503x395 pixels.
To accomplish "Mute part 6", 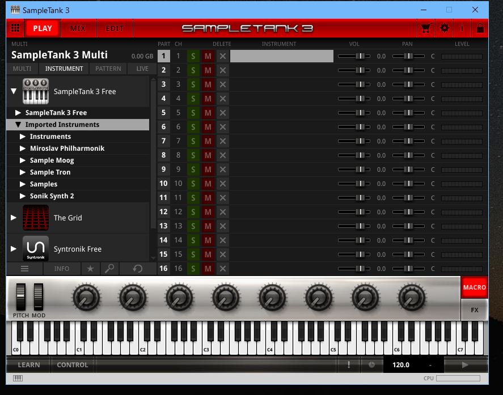I will point(208,127).
